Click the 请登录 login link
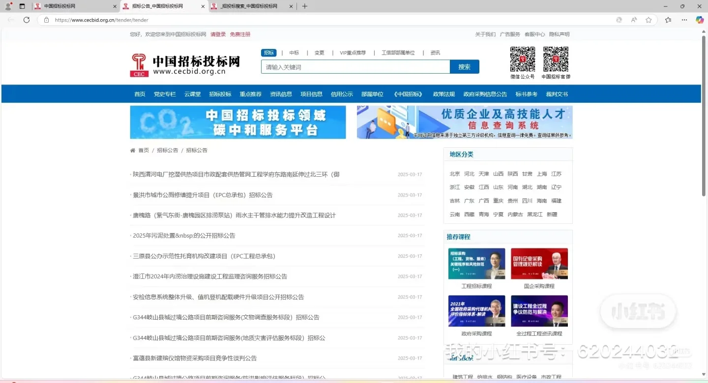The image size is (708, 383). [x=218, y=34]
